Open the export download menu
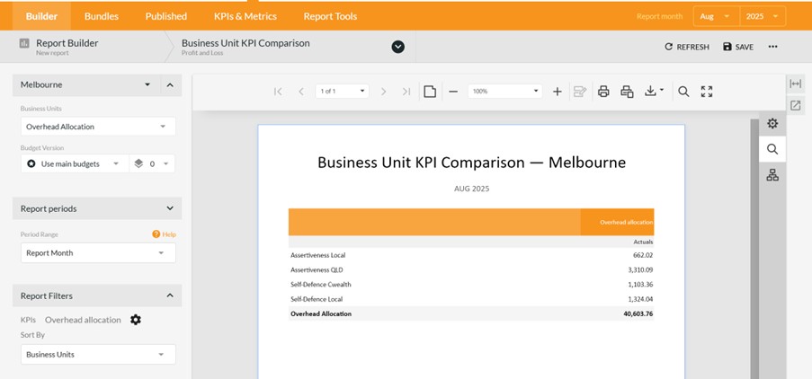This screenshot has height=379, width=812. point(654,92)
